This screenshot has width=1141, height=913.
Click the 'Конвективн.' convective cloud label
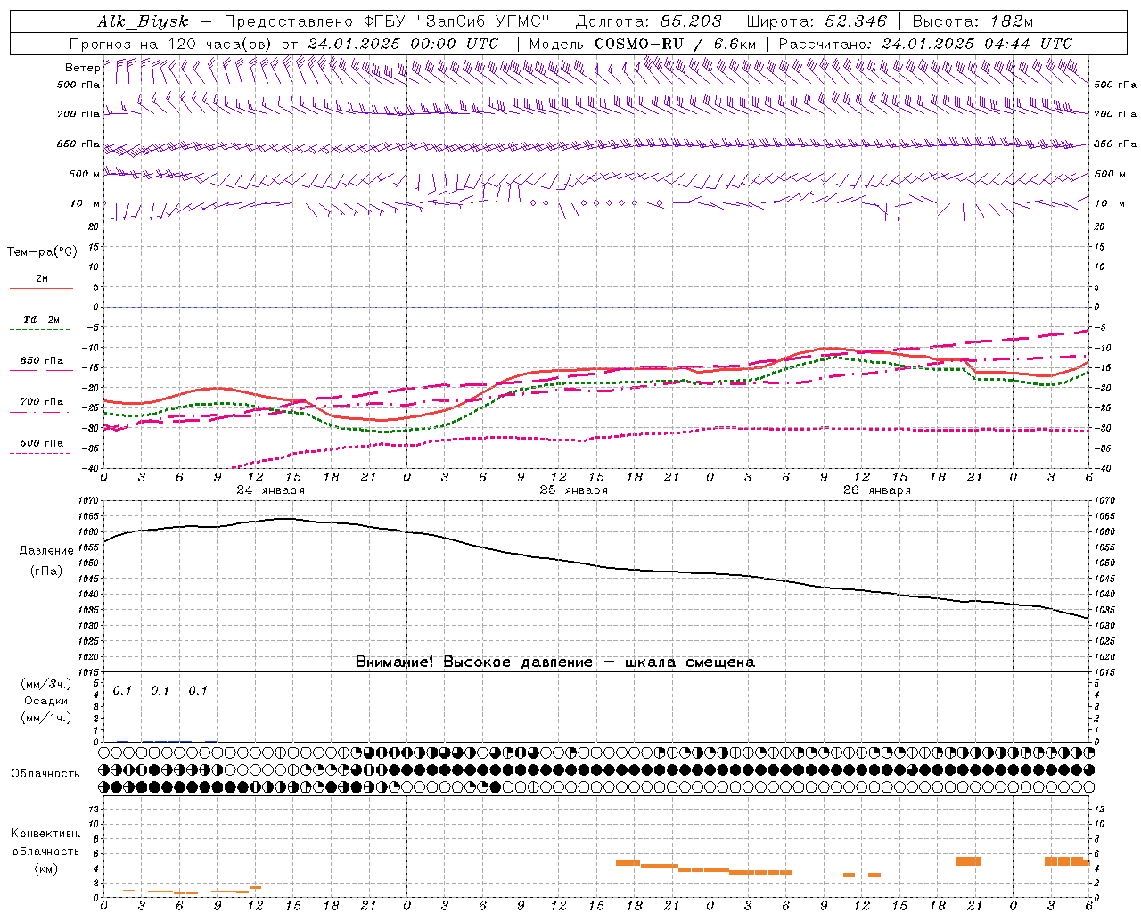(x=46, y=834)
